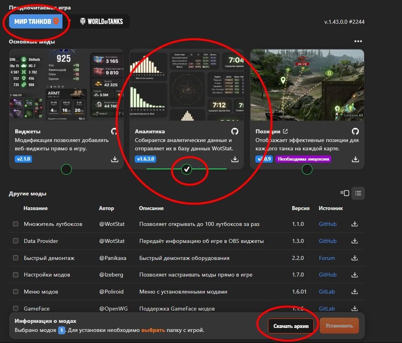The height and width of the screenshot is (343, 402).
Task: Click the Название column header
Action: coord(35,208)
